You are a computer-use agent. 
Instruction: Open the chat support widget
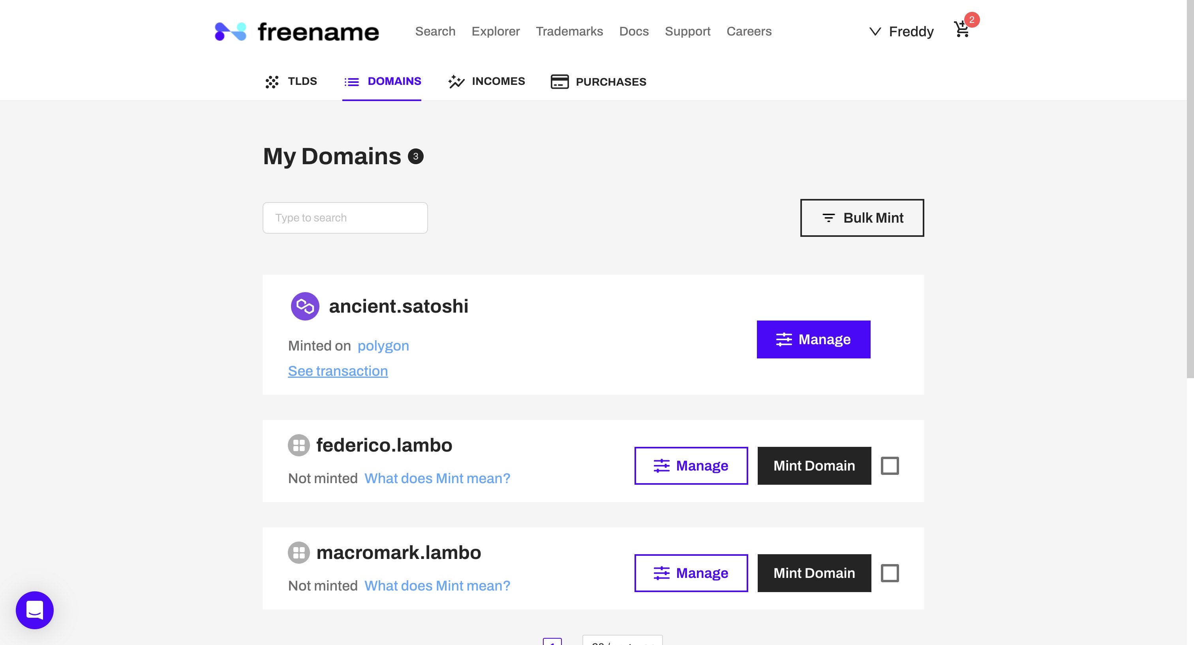[35, 610]
